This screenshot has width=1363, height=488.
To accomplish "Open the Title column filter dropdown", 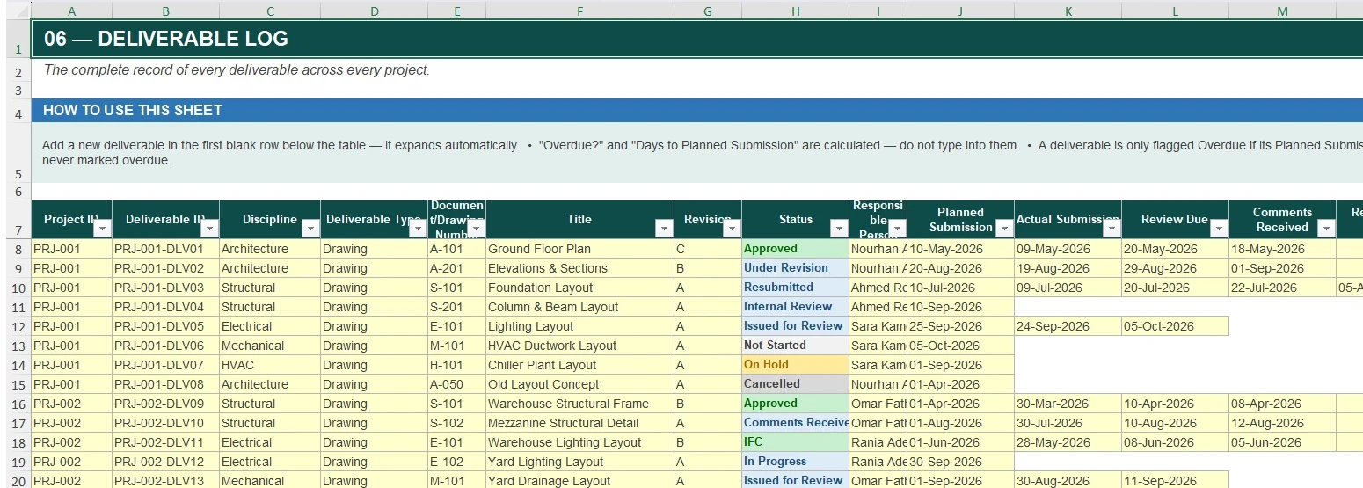I will [664, 229].
